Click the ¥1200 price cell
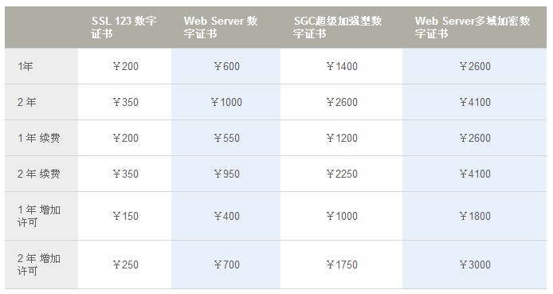The image size is (553, 294). coord(342,138)
